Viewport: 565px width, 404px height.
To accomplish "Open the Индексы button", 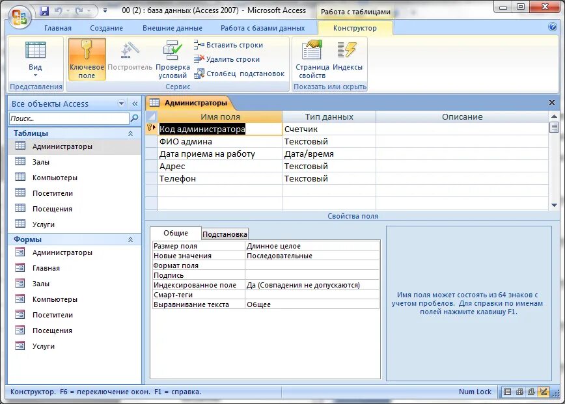I will pyautogui.click(x=348, y=56).
